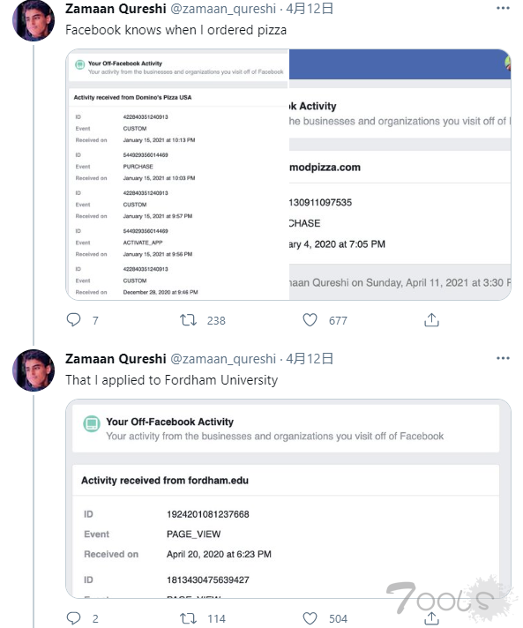523x628 pixels.
Task: Open the modpizza.com activity screenshot
Action: (400, 175)
